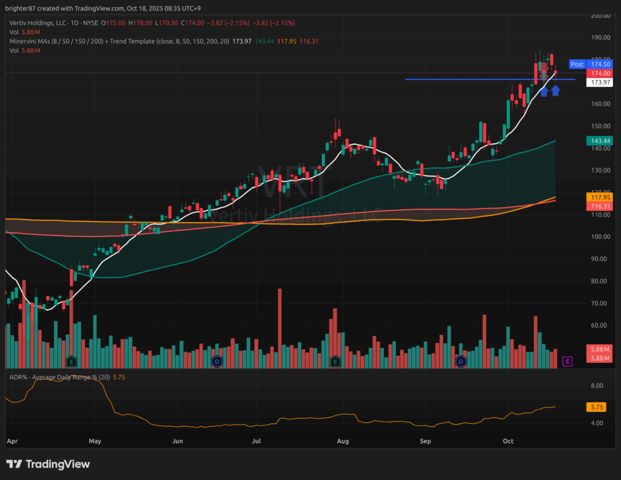Click the late-July earnings E marker

click(x=334, y=362)
